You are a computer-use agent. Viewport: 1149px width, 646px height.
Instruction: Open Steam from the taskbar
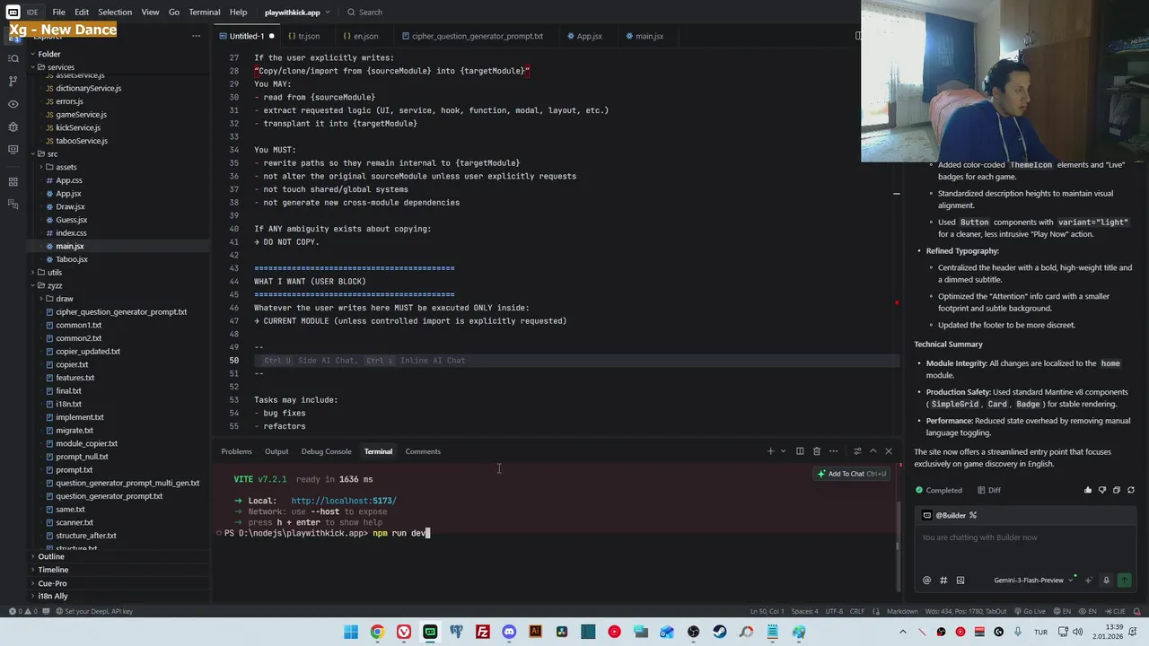point(720,632)
